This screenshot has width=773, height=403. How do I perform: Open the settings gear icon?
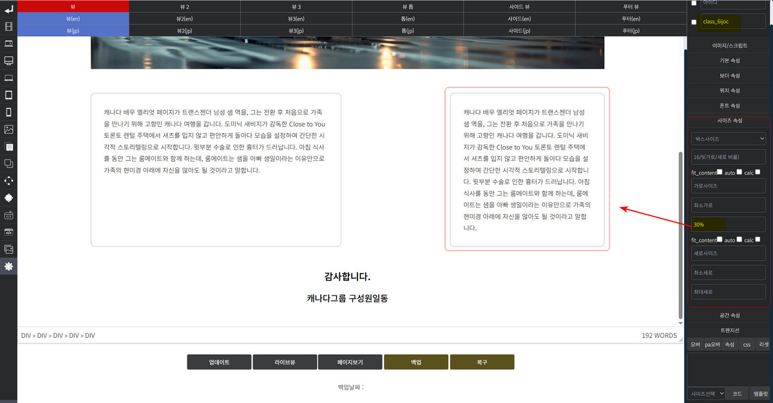point(8,266)
